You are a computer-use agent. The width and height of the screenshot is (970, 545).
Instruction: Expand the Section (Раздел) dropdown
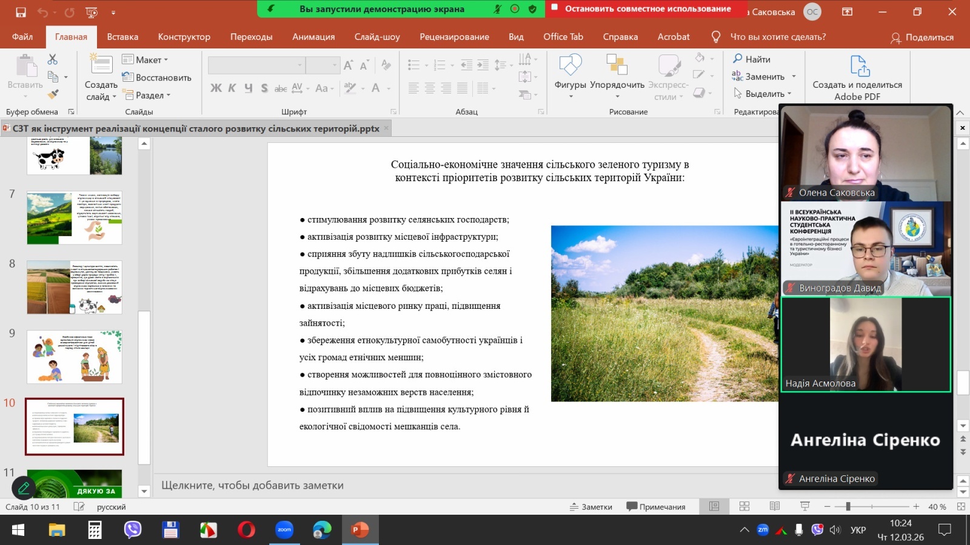point(147,95)
